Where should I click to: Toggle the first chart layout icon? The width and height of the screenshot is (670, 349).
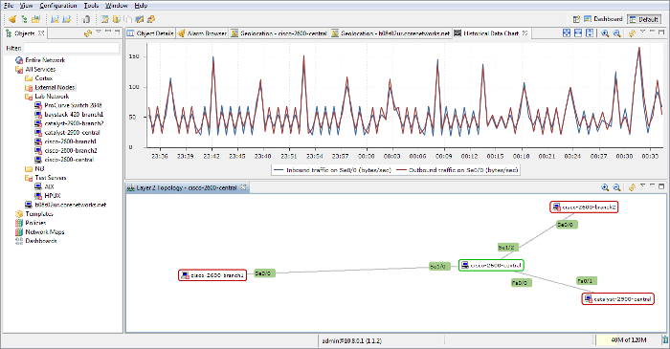click(567, 33)
